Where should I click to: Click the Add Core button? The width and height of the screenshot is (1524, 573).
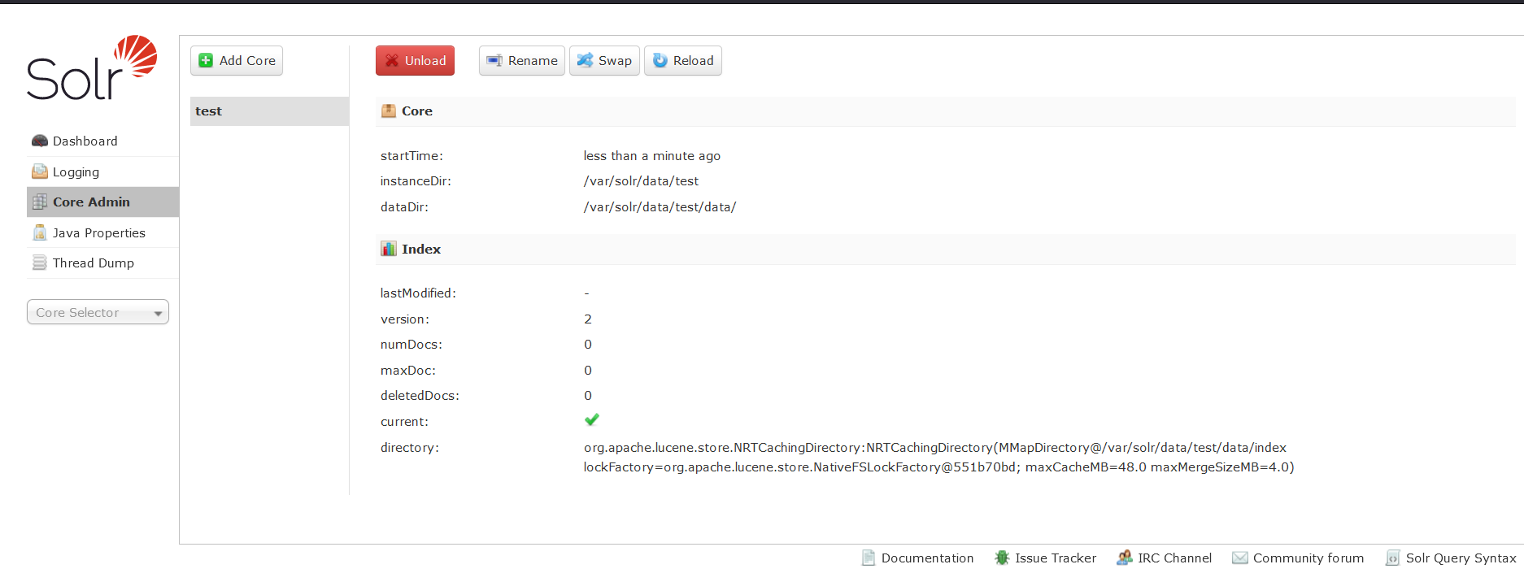pyautogui.click(x=237, y=61)
